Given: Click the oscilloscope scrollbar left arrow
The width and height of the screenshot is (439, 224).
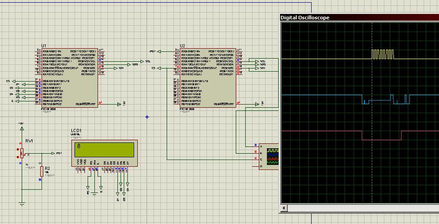Looking at the screenshot, I should pos(284,208).
